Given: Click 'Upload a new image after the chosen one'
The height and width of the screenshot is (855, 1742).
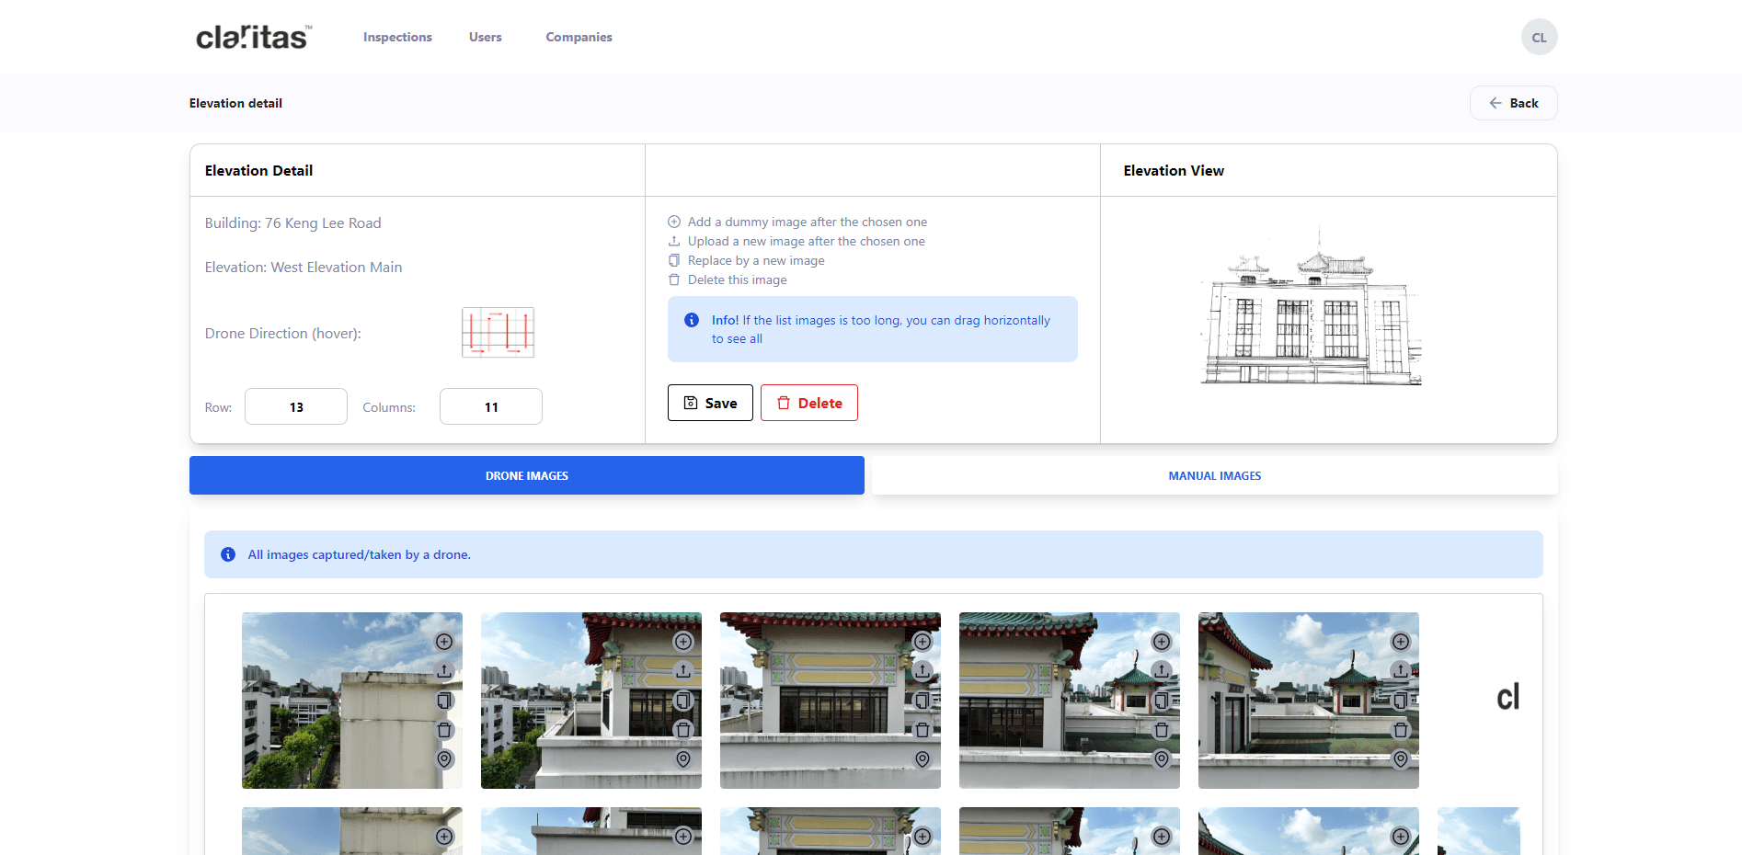Looking at the screenshot, I should 807,241.
